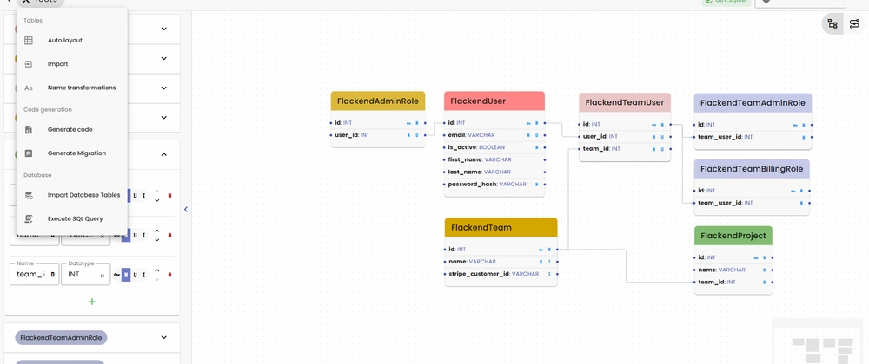Screen dimensions: 869x364
Task: Click name: VARCHAR in FlackendProject
Action: tap(733, 270)
